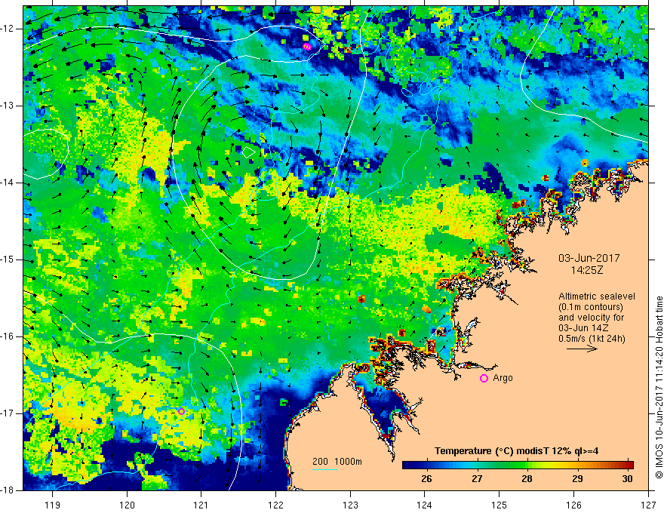Click the "0.5m/s (1kt 24h)" text
The image size is (664, 513).
[592, 339]
